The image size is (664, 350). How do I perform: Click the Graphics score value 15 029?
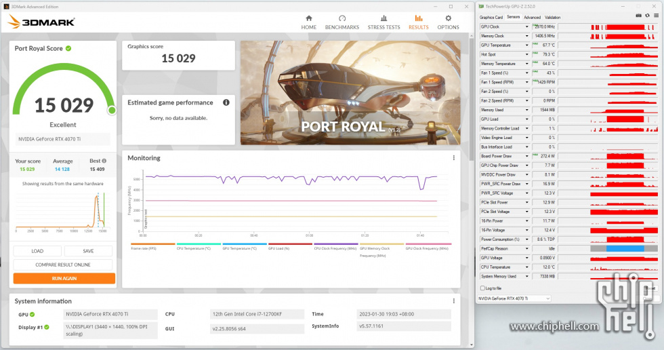coord(178,58)
